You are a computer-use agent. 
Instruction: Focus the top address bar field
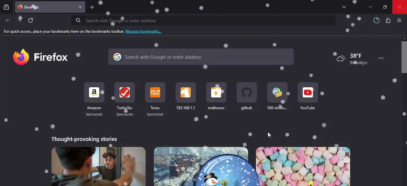pyautogui.click(x=203, y=21)
